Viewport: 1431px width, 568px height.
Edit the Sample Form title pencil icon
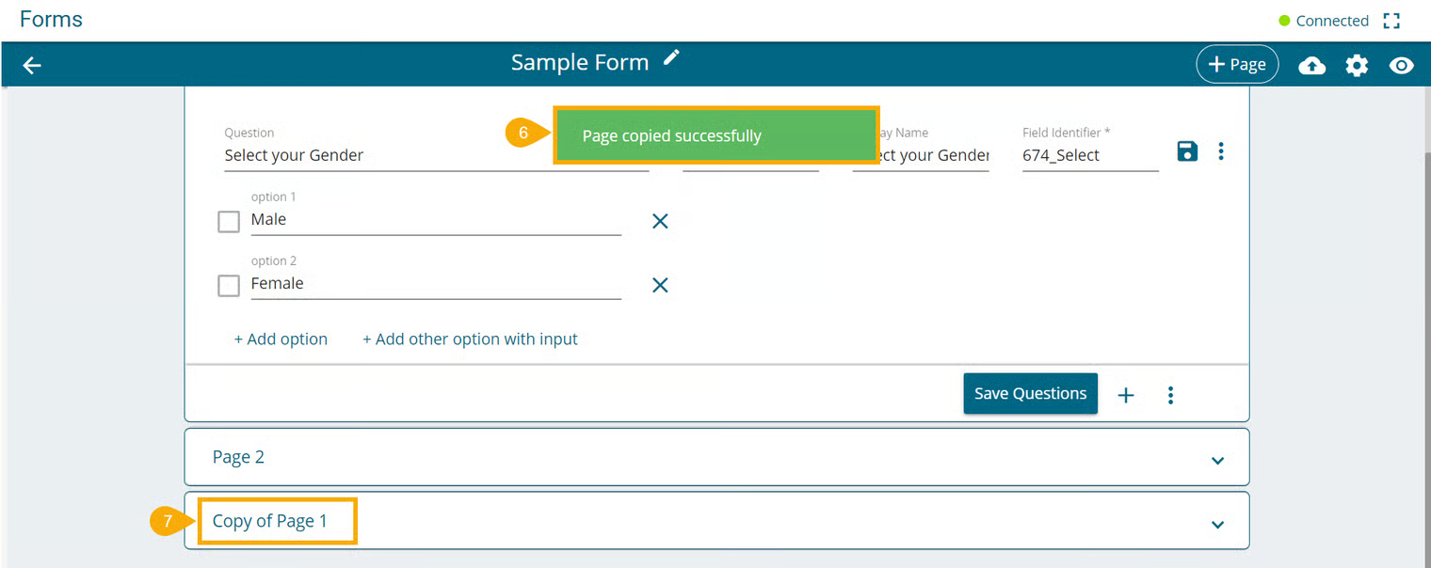pos(671,58)
